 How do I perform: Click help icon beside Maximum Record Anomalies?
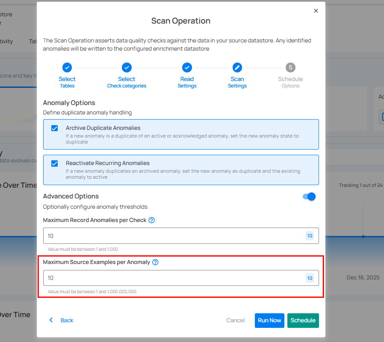[x=151, y=220]
